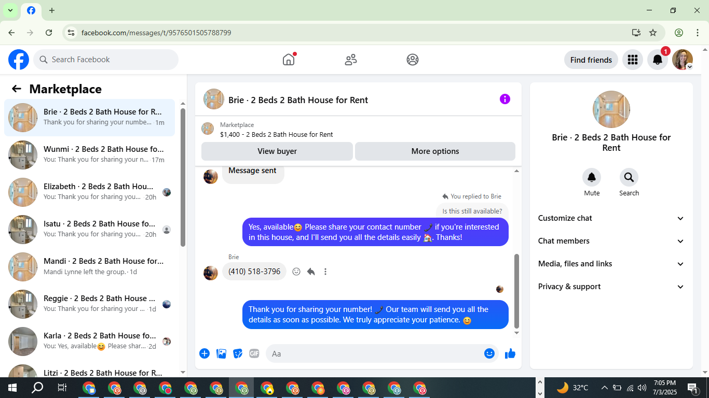Image resolution: width=709 pixels, height=398 pixels.
Task: Click Brie's large profile thumbnail in right panel
Action: pyautogui.click(x=611, y=109)
